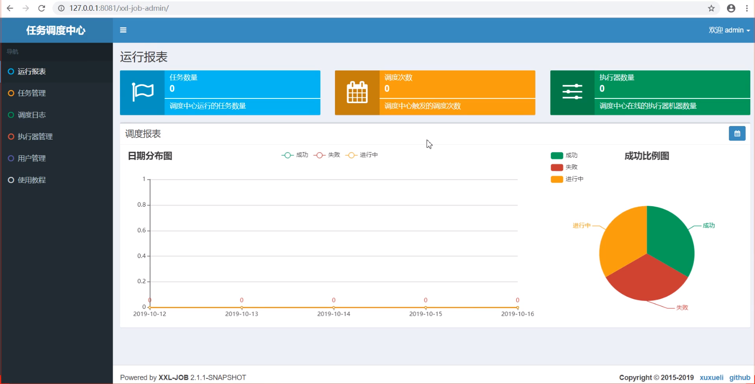
Task: Click the 成功比例图 chart title
Action: (647, 156)
